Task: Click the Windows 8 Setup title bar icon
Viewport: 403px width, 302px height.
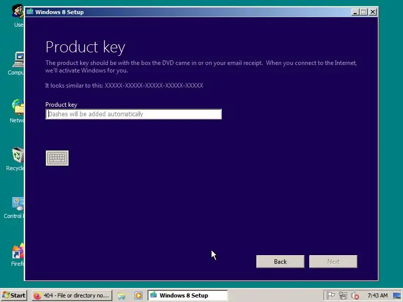Action: 30,12
